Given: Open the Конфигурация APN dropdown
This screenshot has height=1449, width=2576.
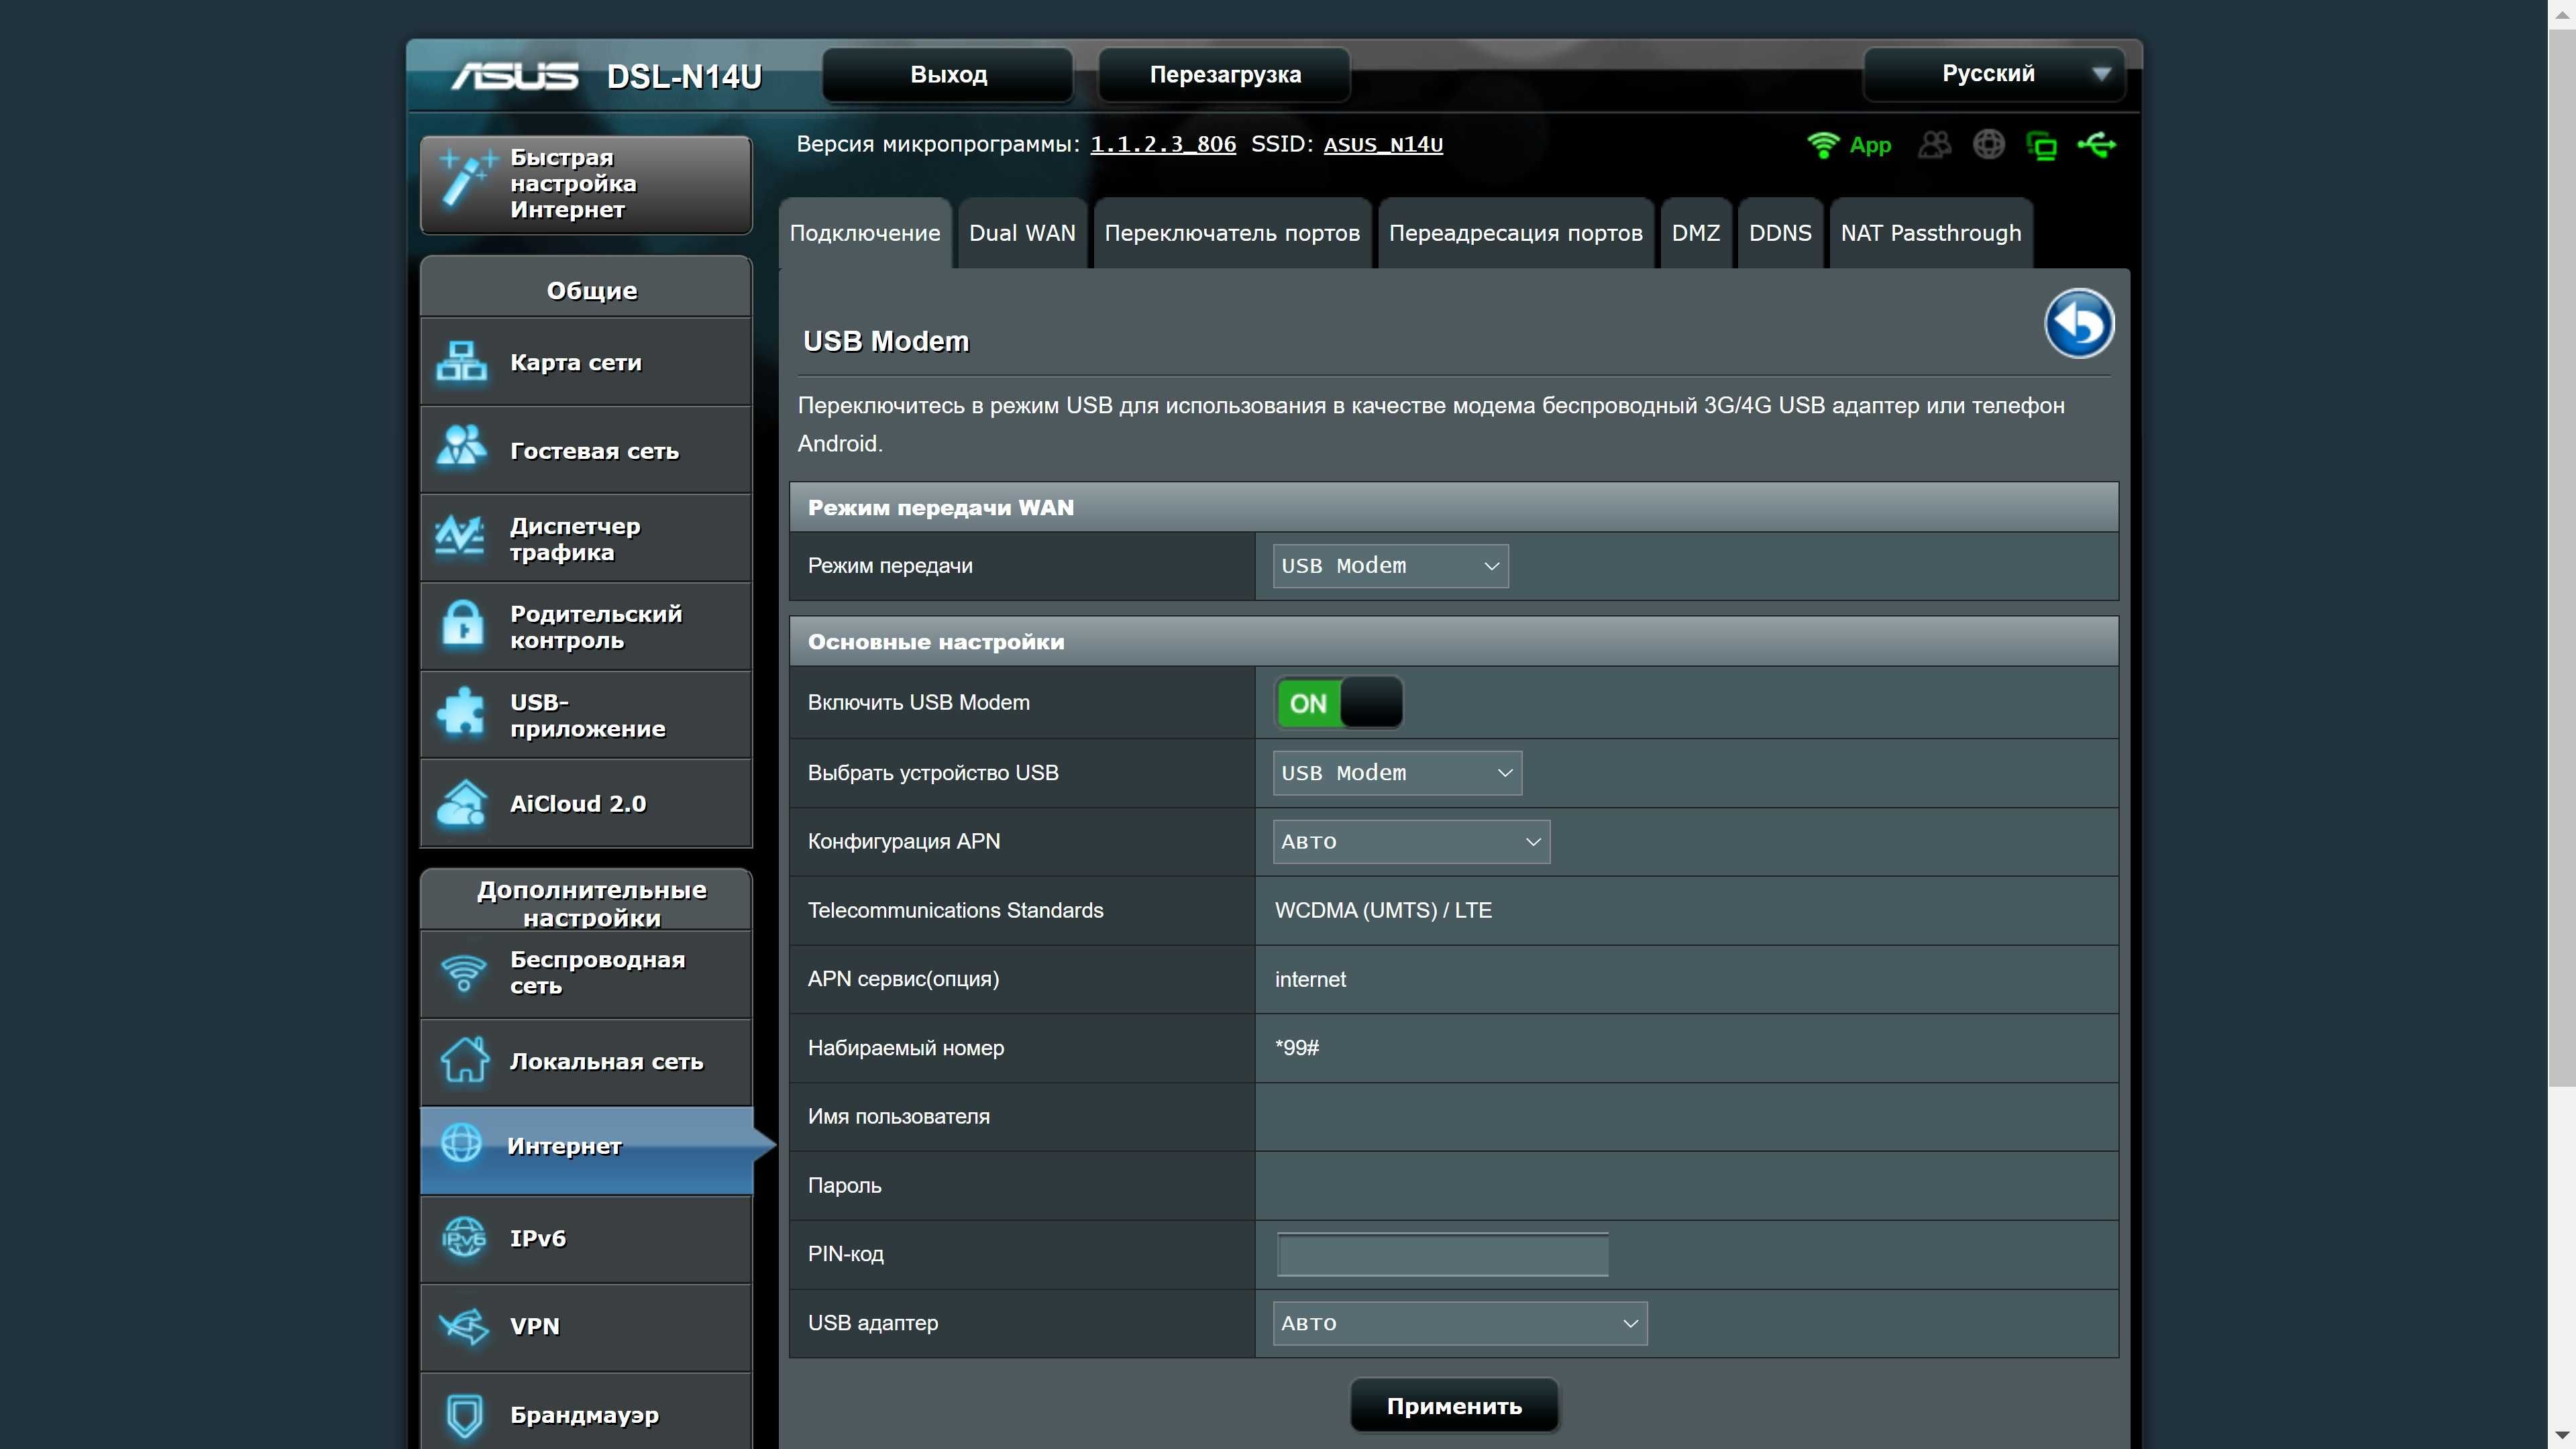Looking at the screenshot, I should pyautogui.click(x=1411, y=842).
